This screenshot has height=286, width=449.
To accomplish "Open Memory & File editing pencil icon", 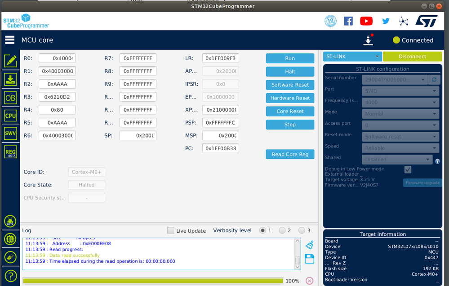I will coord(10,61).
